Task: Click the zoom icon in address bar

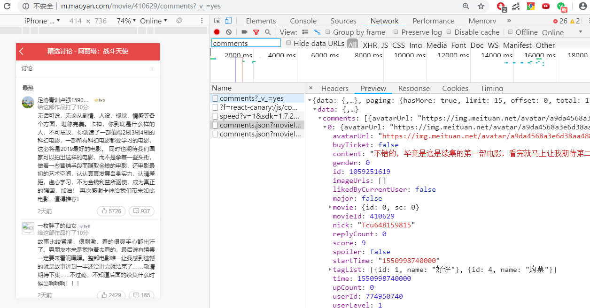Action: [x=466, y=6]
